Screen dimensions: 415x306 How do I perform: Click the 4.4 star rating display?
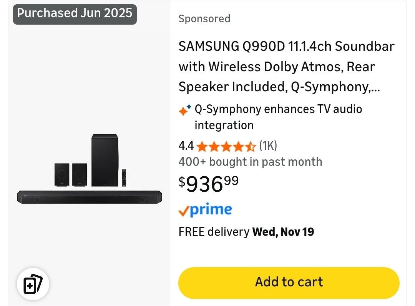(x=186, y=145)
